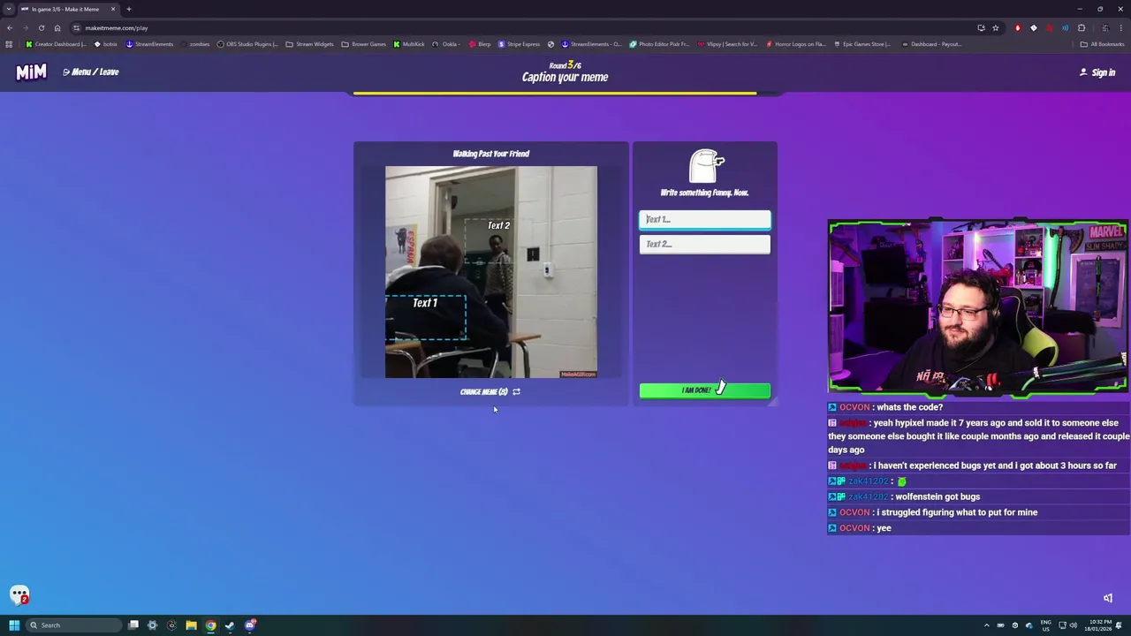Open the Photo Editor Pixlr bookmark
This screenshot has width=1131, height=636.
pos(659,44)
